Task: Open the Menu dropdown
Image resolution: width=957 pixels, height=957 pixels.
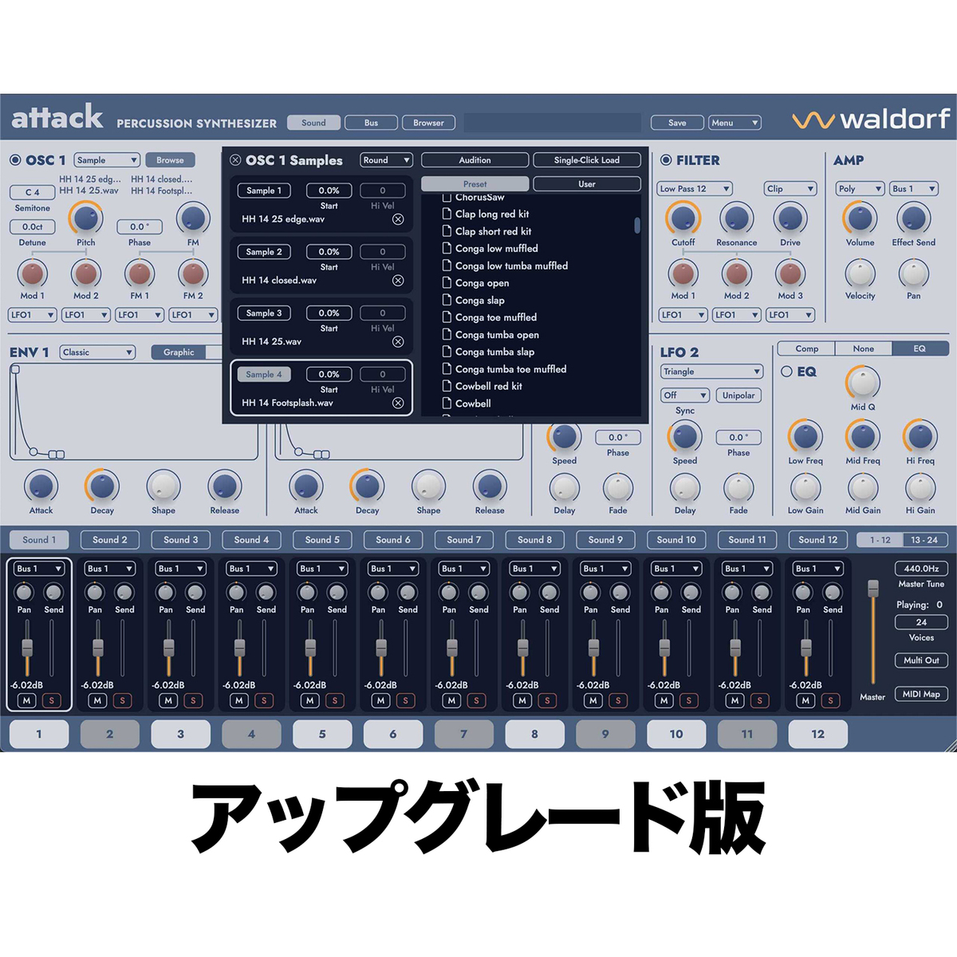Action: tap(734, 123)
